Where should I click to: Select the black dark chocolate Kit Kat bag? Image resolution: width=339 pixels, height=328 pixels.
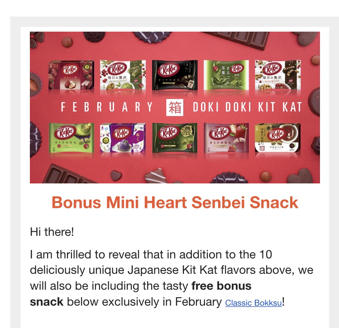pyautogui.click(x=175, y=75)
